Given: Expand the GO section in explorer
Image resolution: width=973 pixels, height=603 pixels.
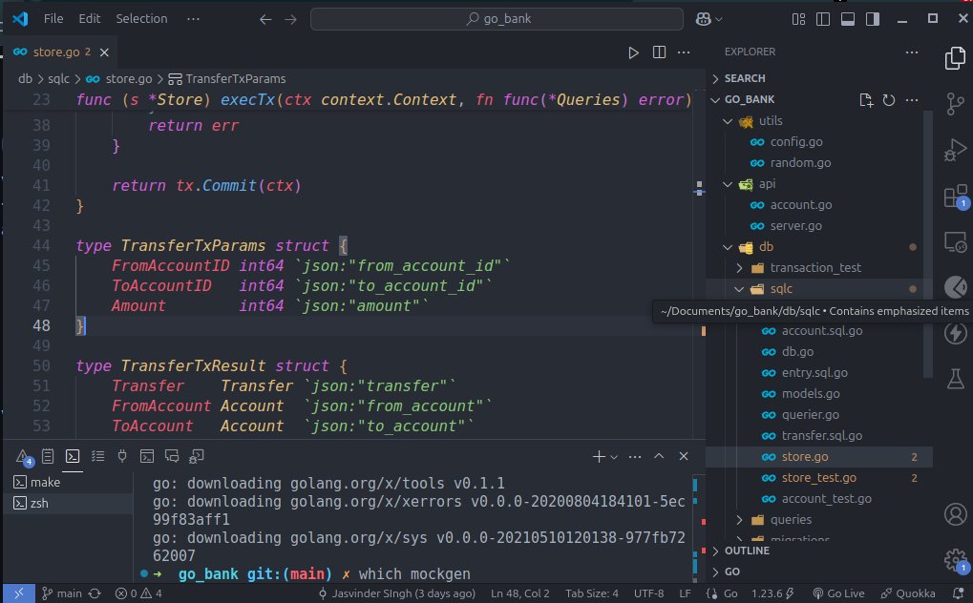Looking at the screenshot, I should pyautogui.click(x=716, y=572).
